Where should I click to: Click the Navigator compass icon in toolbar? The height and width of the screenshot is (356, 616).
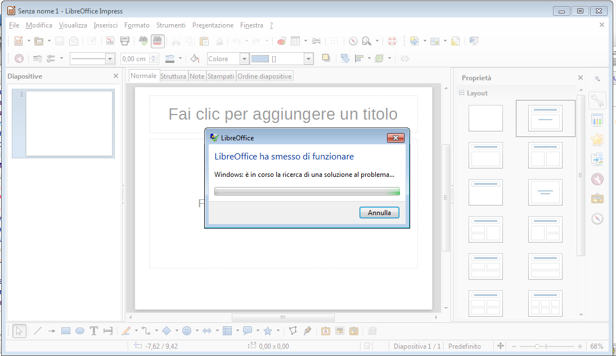point(353,41)
